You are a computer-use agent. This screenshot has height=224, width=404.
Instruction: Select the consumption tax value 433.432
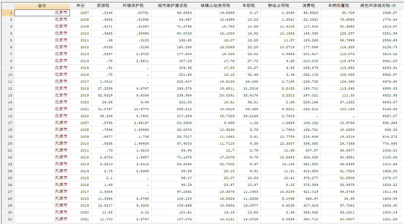(x=309, y=157)
